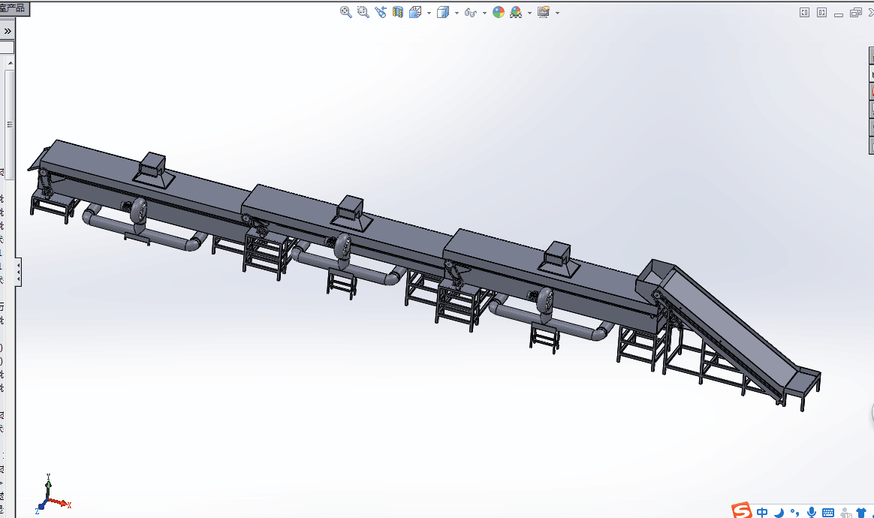The image size is (874, 518).
Task: Select the second task pane tab on the right edge
Action: coord(871,73)
